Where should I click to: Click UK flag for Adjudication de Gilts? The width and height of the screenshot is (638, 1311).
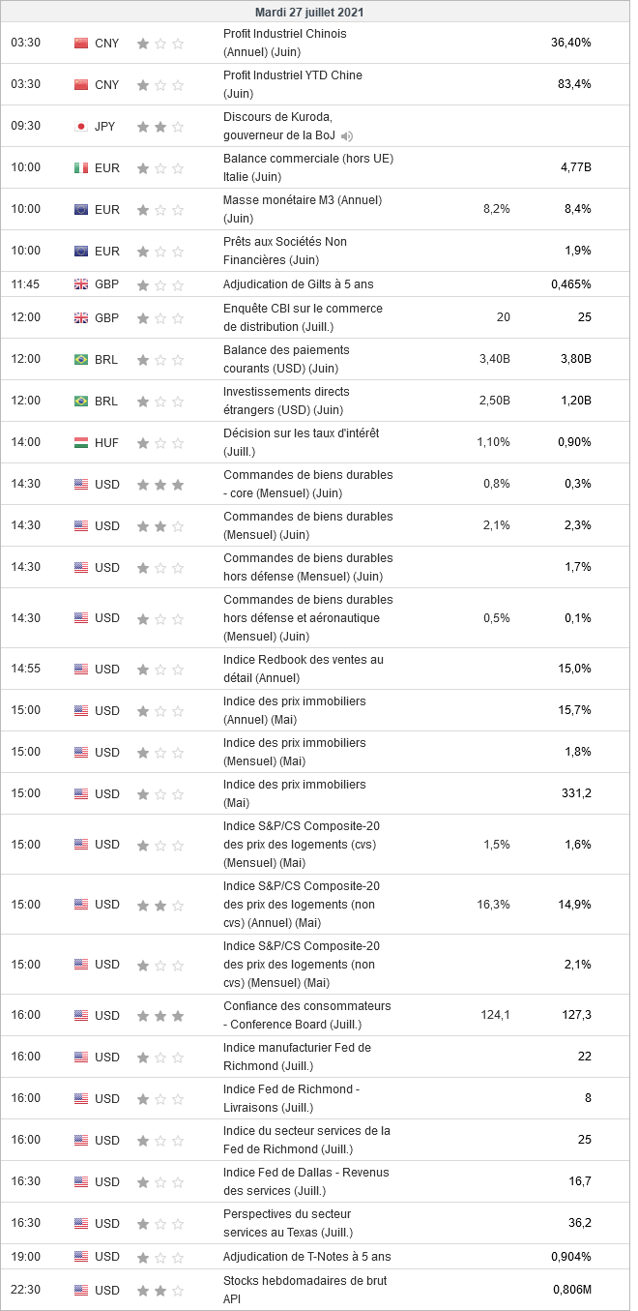coord(81,285)
